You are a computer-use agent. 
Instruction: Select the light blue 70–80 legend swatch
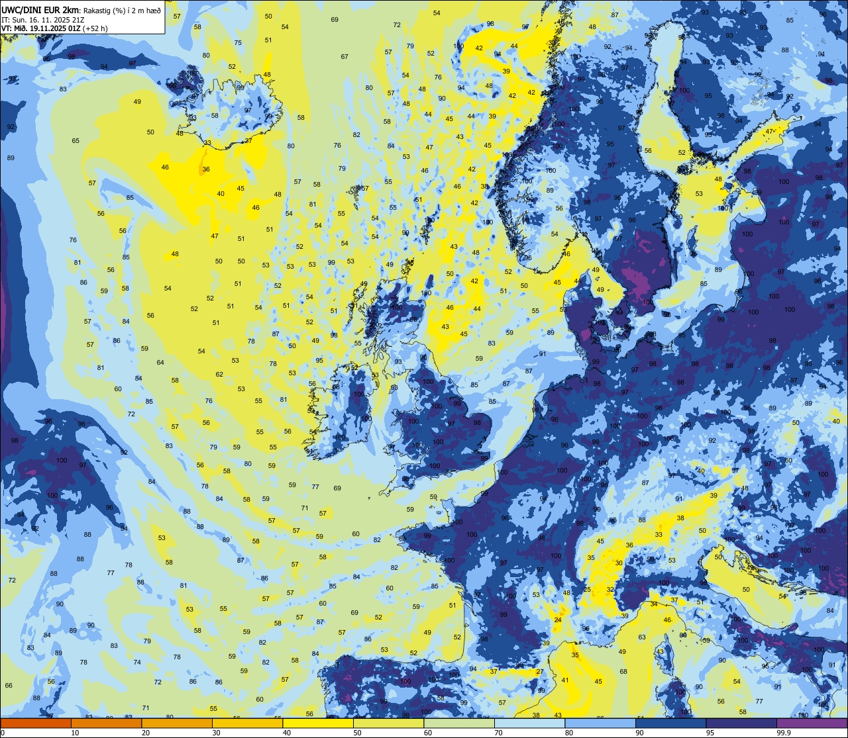(x=529, y=723)
